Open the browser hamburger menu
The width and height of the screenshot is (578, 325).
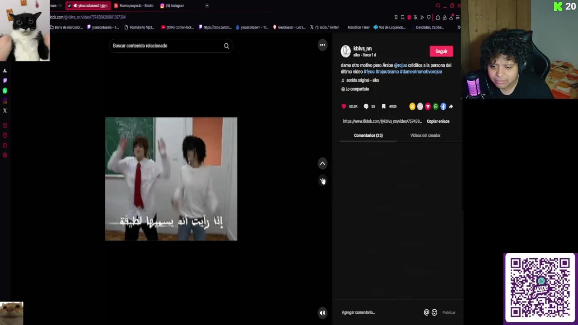pyautogui.click(x=457, y=18)
